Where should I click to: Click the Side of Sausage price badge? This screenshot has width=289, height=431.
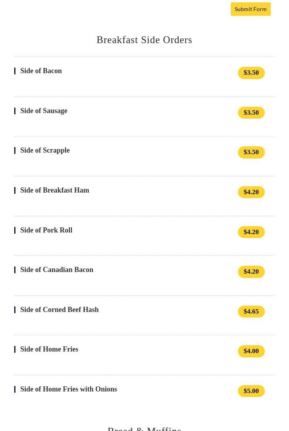point(251,113)
